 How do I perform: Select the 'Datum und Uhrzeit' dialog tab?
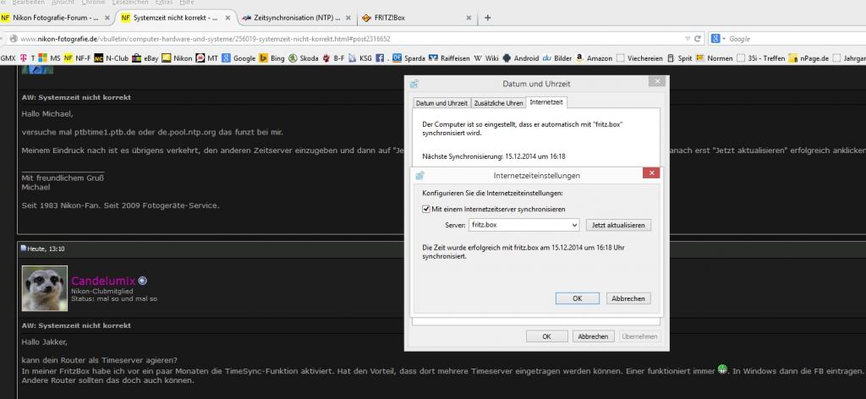(441, 103)
